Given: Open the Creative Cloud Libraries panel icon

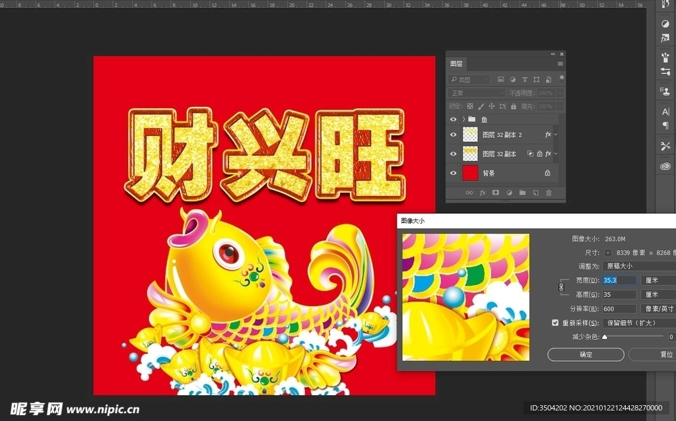Looking at the screenshot, I should click(x=665, y=166).
